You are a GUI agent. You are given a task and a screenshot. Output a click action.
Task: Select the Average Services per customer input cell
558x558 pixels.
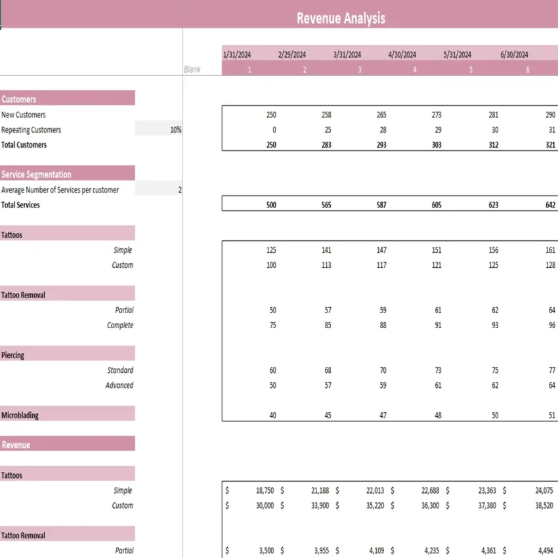158,190
